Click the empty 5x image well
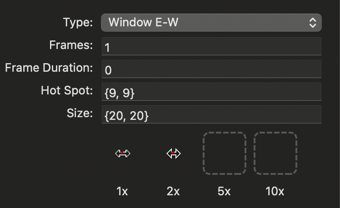 [x=225, y=153]
